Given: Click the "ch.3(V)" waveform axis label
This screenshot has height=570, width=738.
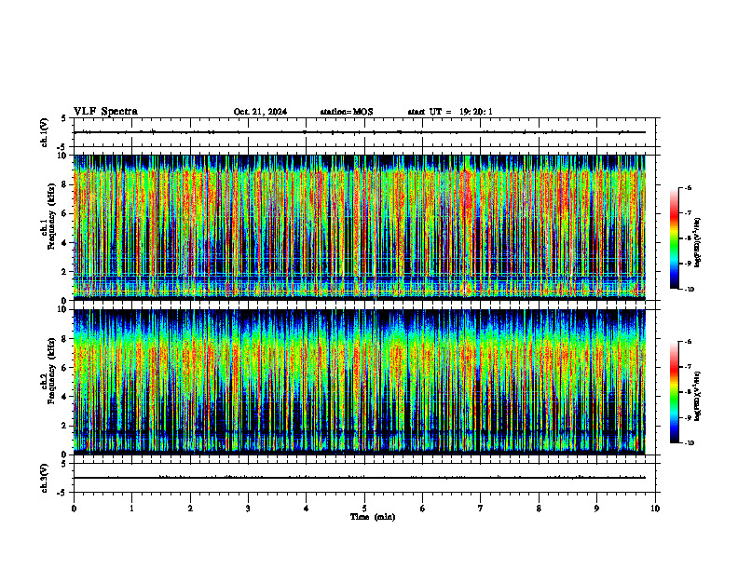Looking at the screenshot, I should click(x=45, y=478).
